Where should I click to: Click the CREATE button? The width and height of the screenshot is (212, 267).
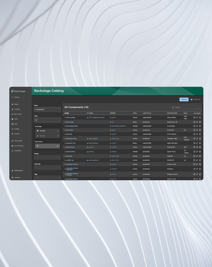(184, 100)
